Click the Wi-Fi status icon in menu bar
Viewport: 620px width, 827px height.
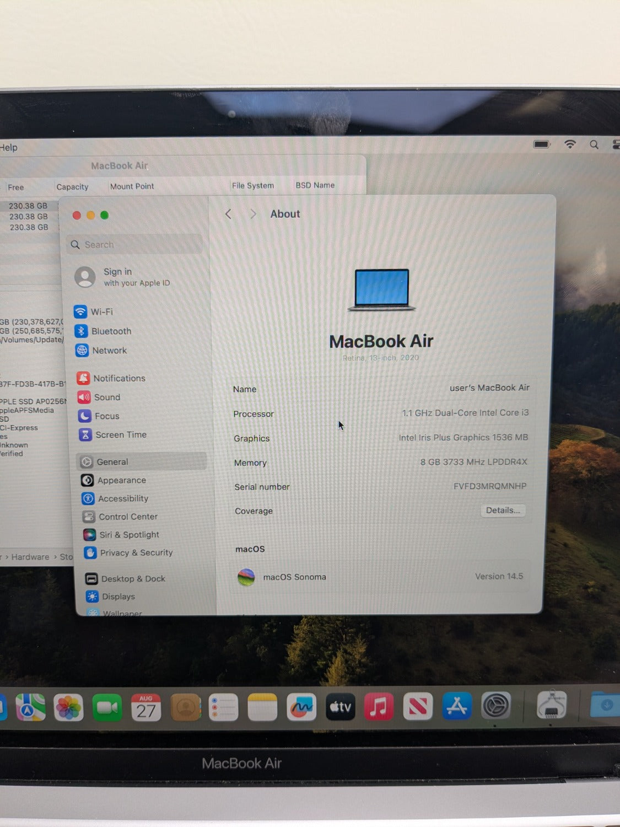tap(570, 144)
